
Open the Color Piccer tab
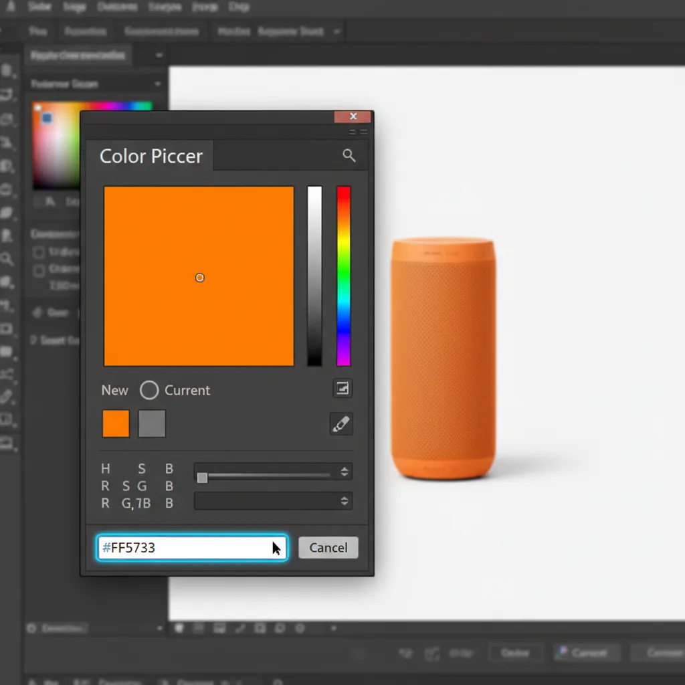[x=151, y=156]
